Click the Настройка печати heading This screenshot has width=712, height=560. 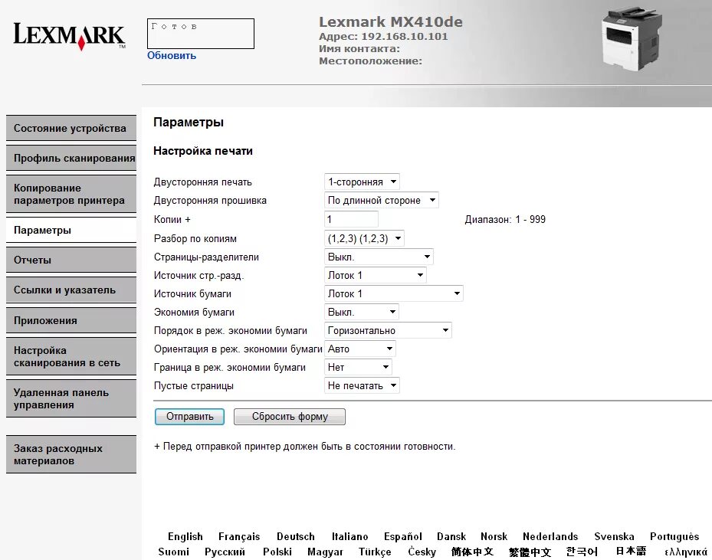pyautogui.click(x=203, y=151)
